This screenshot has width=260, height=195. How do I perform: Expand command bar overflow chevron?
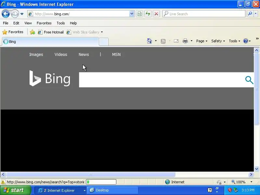point(257,39)
